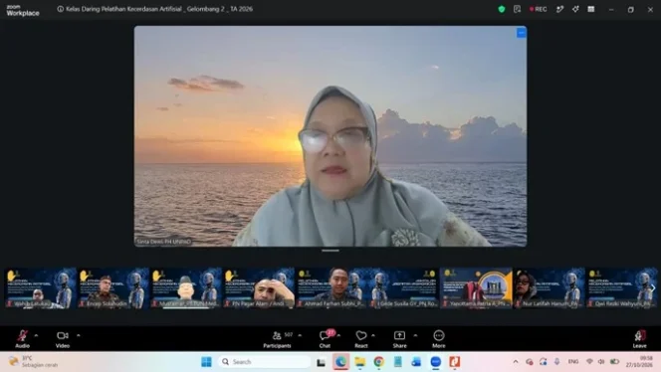The width and height of the screenshot is (661, 372).
Task: Open the Outlook icon on the taskbar
Action: 416,361
